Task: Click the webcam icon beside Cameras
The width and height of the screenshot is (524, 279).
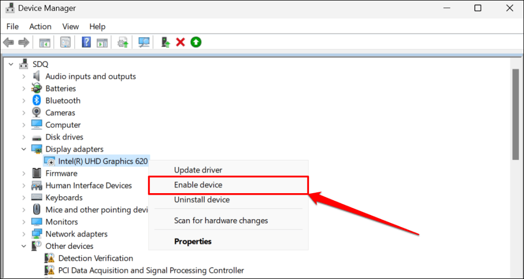Action: pyautogui.click(x=36, y=112)
